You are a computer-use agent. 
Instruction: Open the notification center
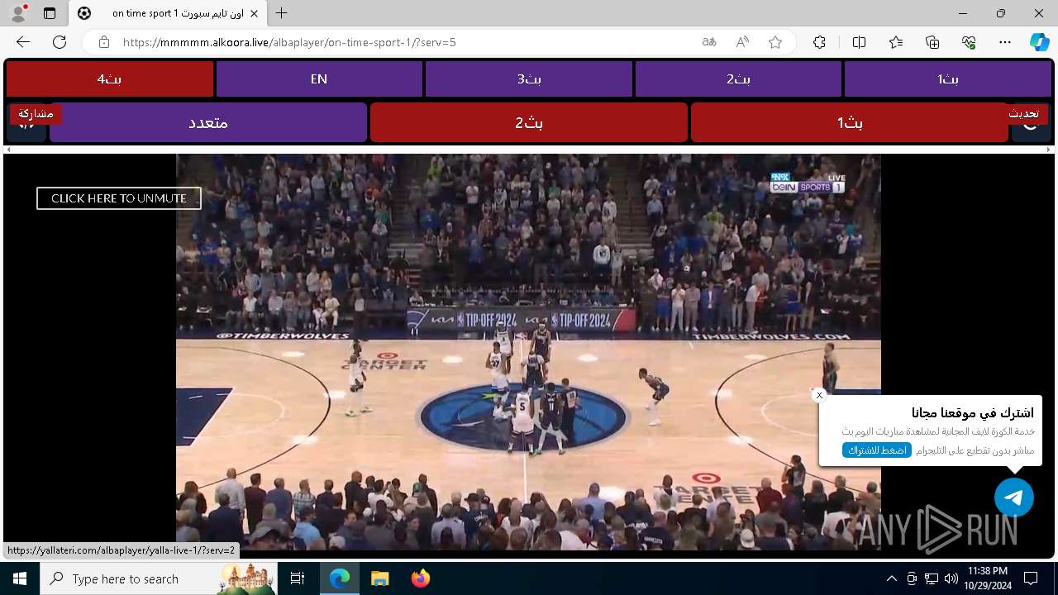tap(1031, 578)
